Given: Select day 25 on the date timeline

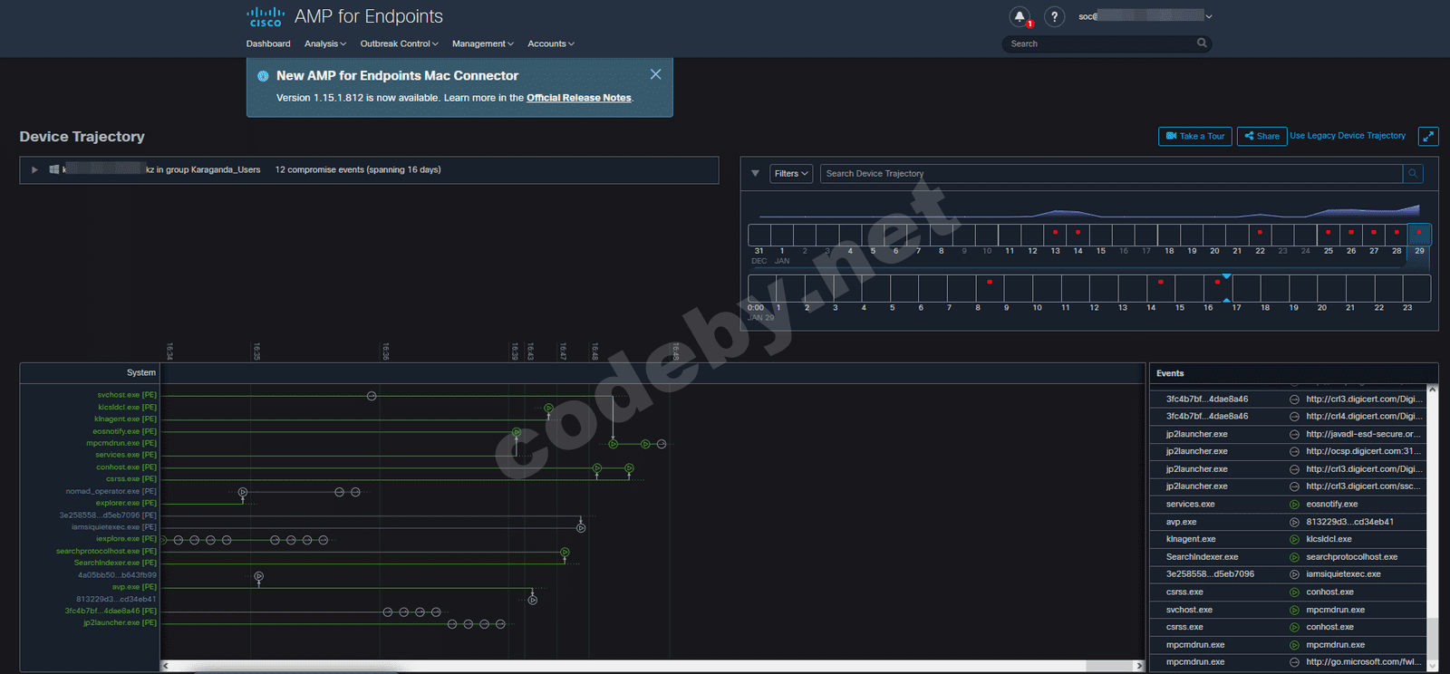Looking at the screenshot, I should [1328, 235].
